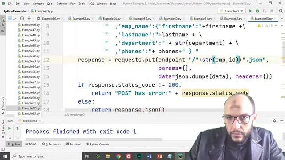This screenshot has width=285, height=160.
Task: Click PythonExamples breadcrumb in navigation bar
Action: point(15,11)
